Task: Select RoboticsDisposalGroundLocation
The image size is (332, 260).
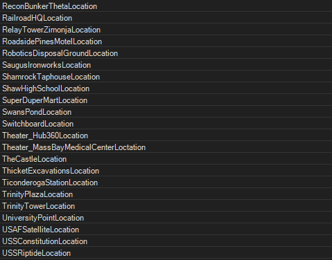Action: tap(166, 53)
